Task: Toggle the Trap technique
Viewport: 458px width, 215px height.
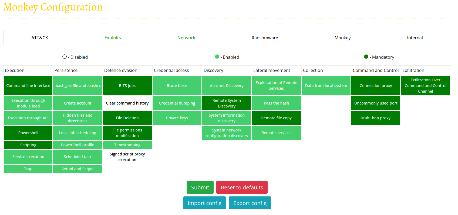Action: 28,169
